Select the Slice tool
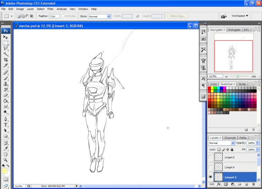The width and height of the screenshot is (262, 189). (x=6, y=65)
